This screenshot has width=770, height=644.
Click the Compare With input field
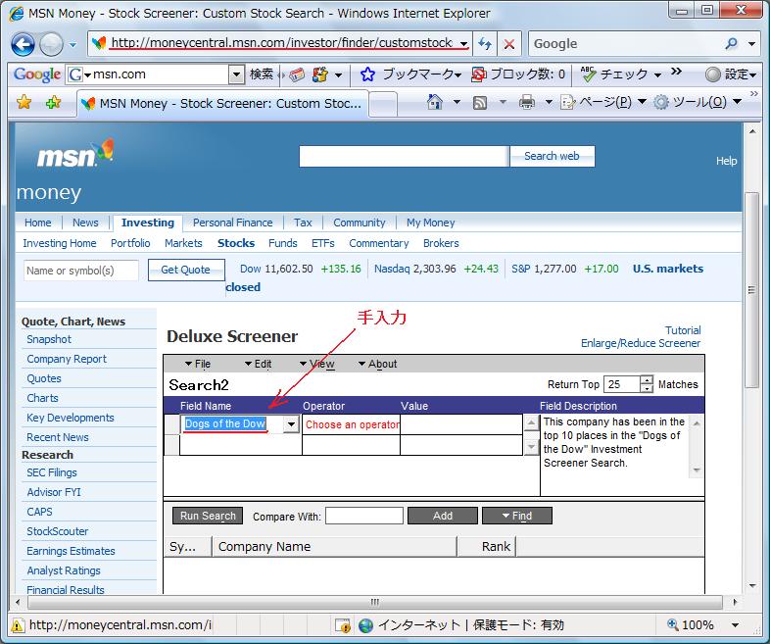363,516
